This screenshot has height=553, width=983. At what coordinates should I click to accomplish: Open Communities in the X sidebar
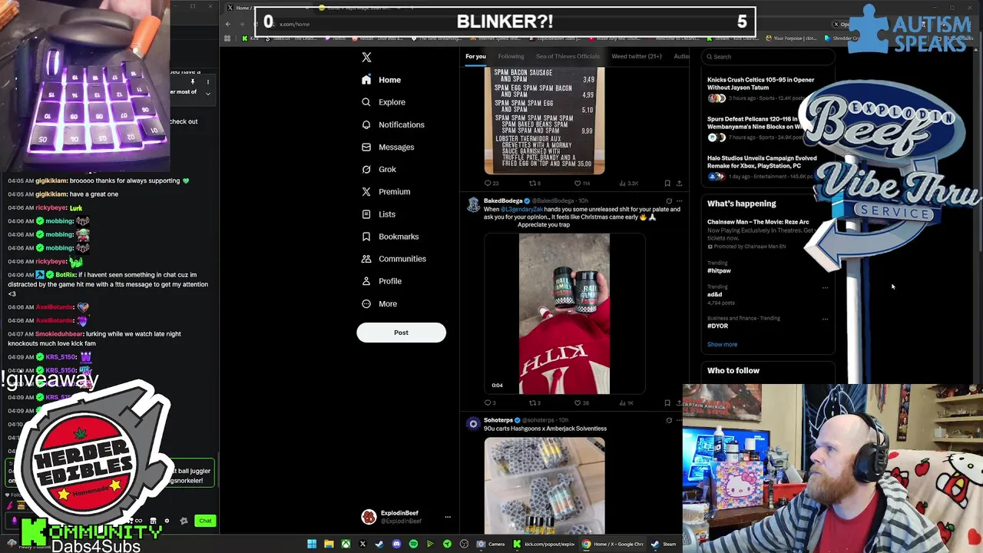(393, 259)
